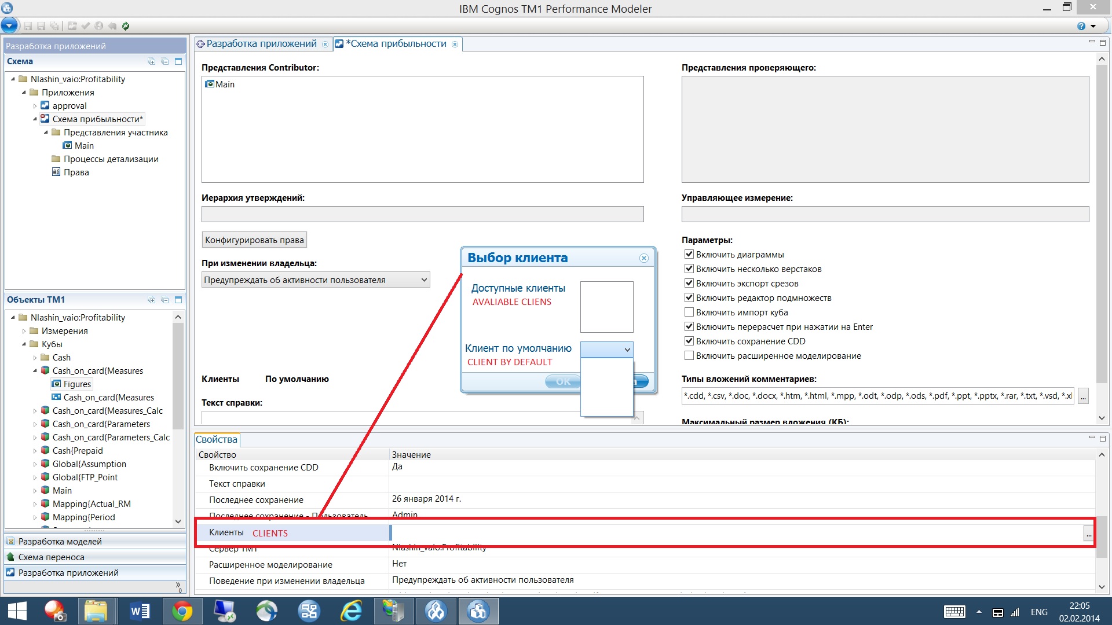
Task: Collapse the Приложения folder in Схема tree
Action: pos(24,93)
